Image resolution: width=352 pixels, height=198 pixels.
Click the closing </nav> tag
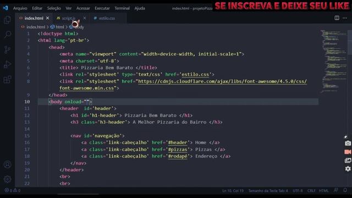tap(78, 163)
